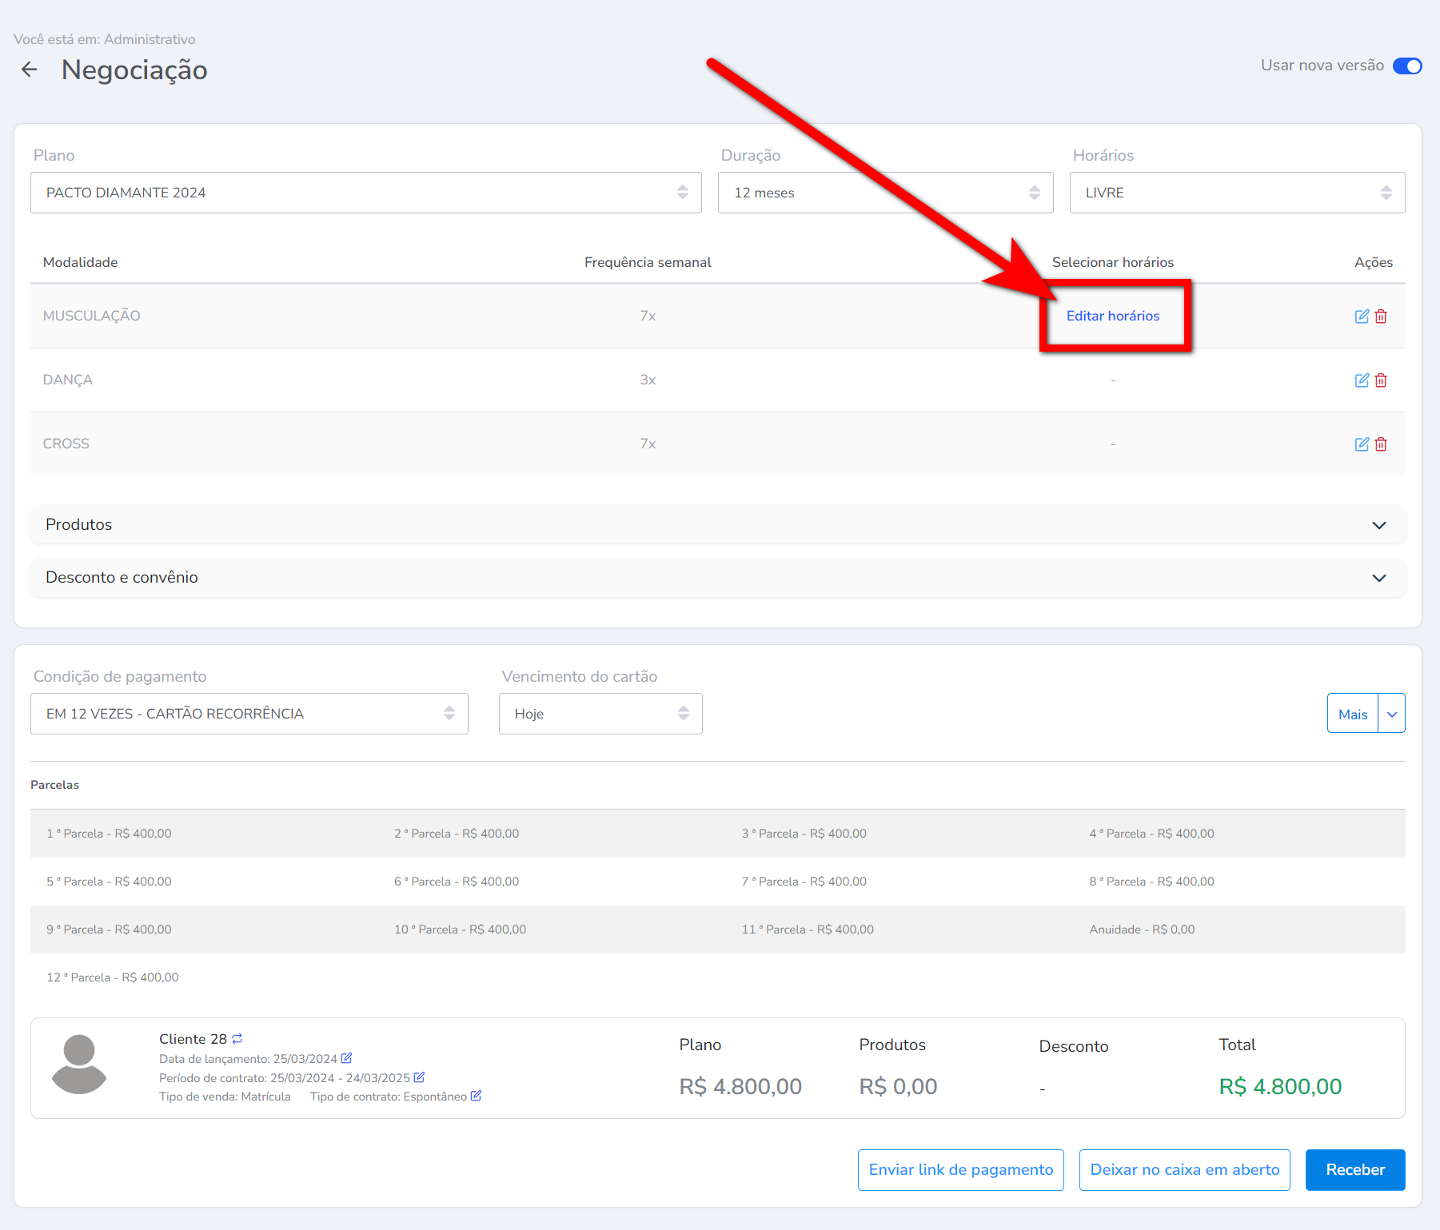Open the Plano dropdown

(365, 193)
